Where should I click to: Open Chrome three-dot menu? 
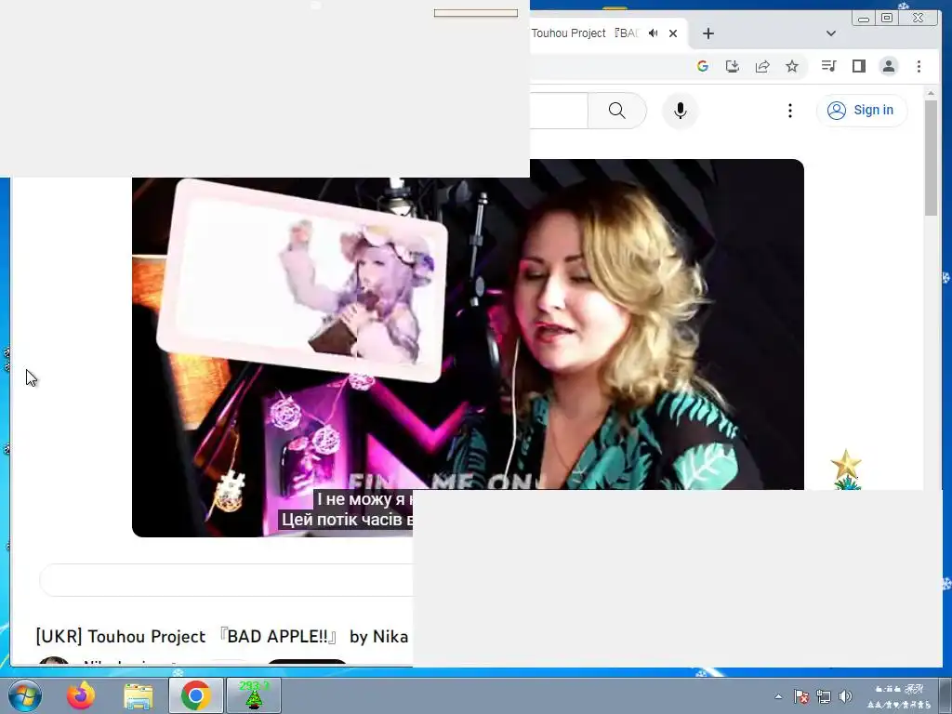coord(919,66)
